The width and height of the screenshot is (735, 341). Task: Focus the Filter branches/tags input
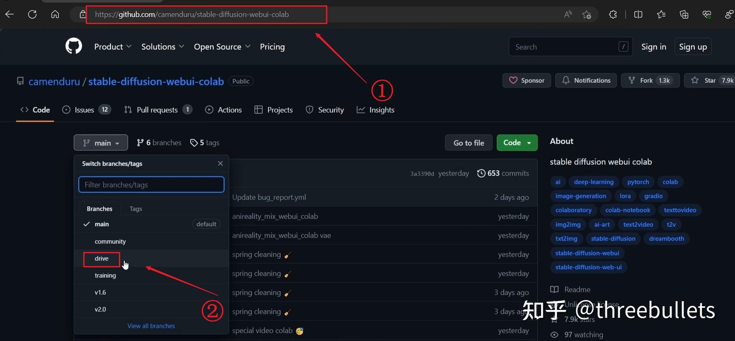point(151,185)
